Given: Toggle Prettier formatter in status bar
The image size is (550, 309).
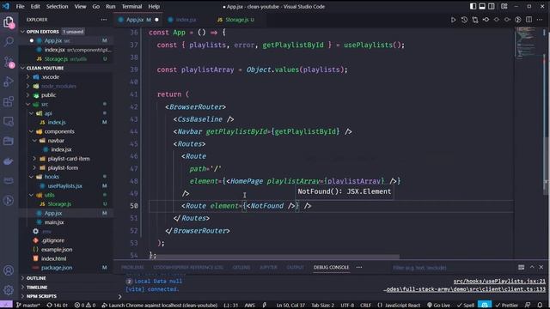Looking at the screenshot, I should (x=506, y=306).
